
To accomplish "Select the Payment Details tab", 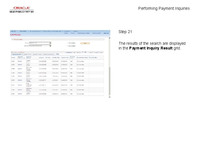I will (17, 54).
